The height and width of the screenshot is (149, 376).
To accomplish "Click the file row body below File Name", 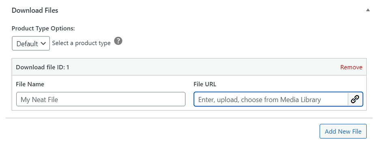I will tap(101, 108).
